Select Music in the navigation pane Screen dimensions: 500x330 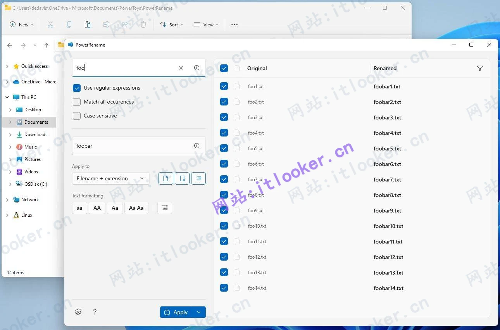[31, 147]
